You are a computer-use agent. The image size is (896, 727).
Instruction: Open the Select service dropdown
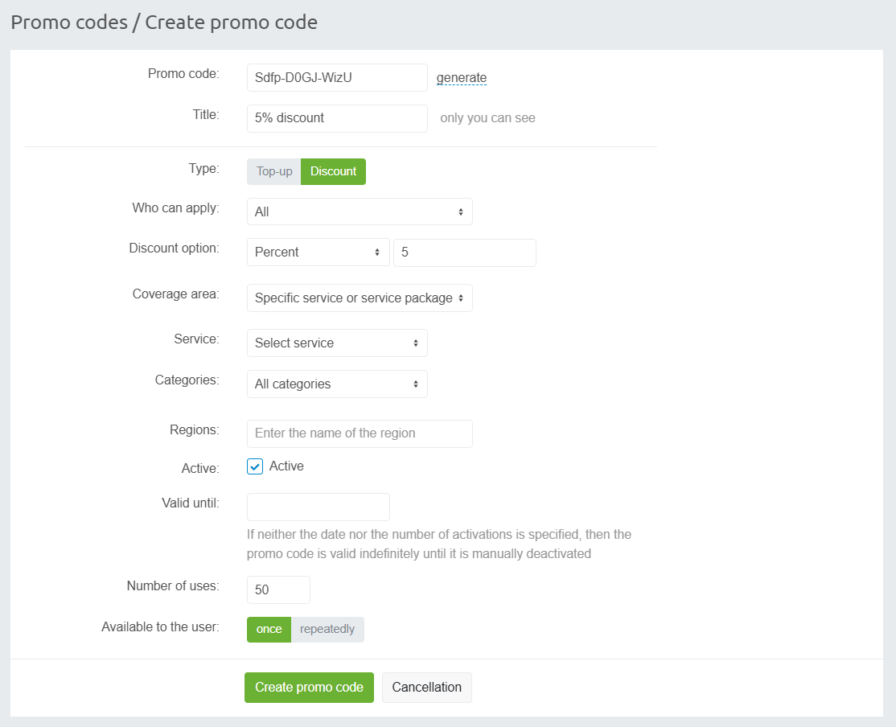(x=337, y=343)
